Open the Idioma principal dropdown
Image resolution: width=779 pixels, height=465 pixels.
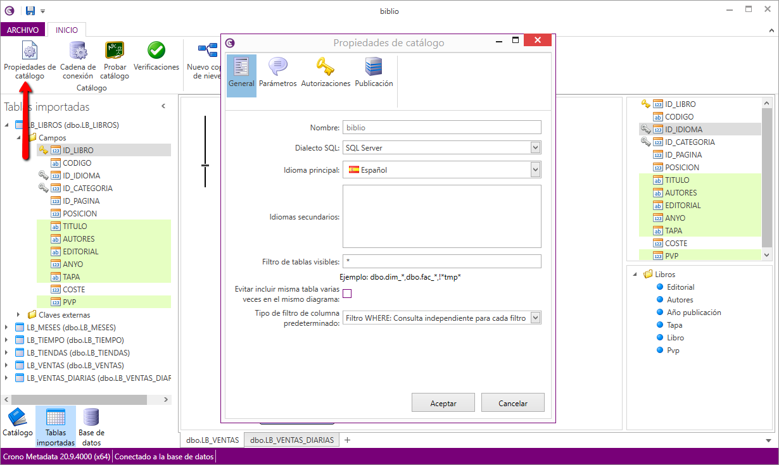coord(535,170)
